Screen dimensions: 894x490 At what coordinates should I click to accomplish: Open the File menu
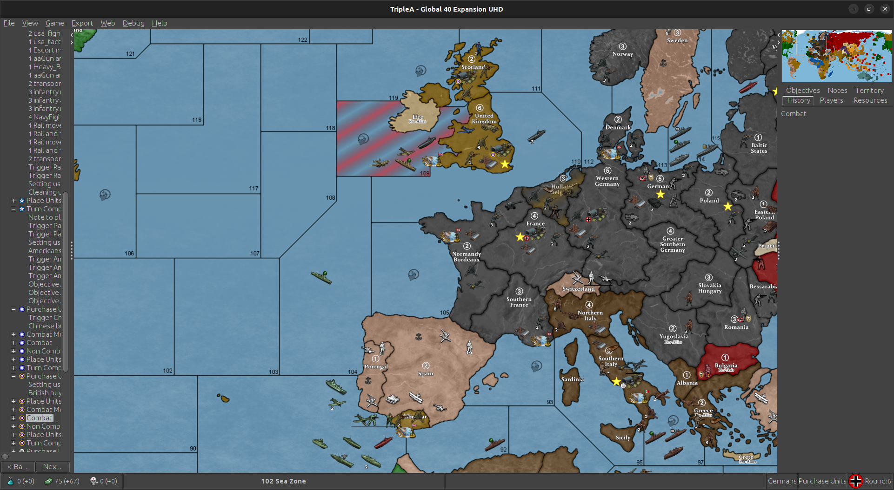pos(9,23)
